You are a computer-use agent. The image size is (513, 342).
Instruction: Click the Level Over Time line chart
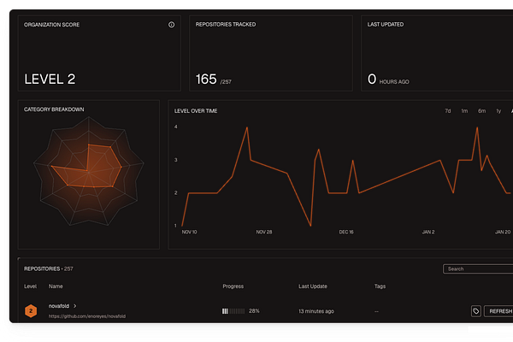pyautogui.click(x=345, y=177)
